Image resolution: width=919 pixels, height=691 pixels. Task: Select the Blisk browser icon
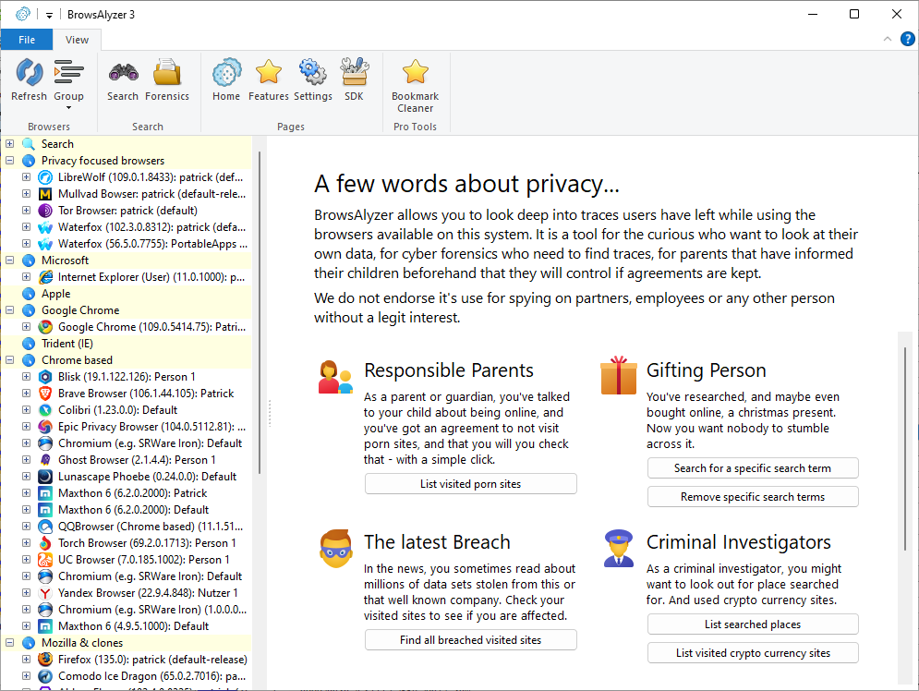coord(45,376)
